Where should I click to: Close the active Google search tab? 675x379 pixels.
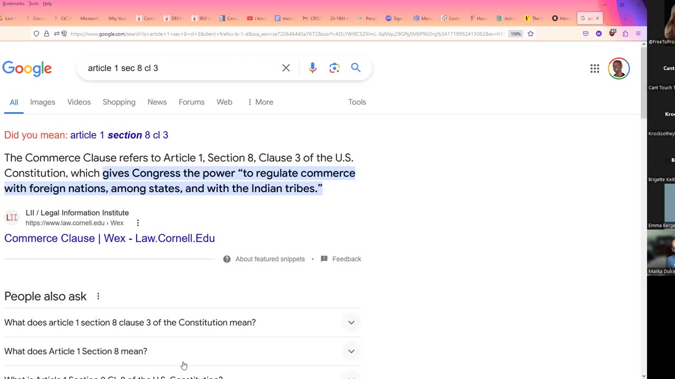(597, 18)
